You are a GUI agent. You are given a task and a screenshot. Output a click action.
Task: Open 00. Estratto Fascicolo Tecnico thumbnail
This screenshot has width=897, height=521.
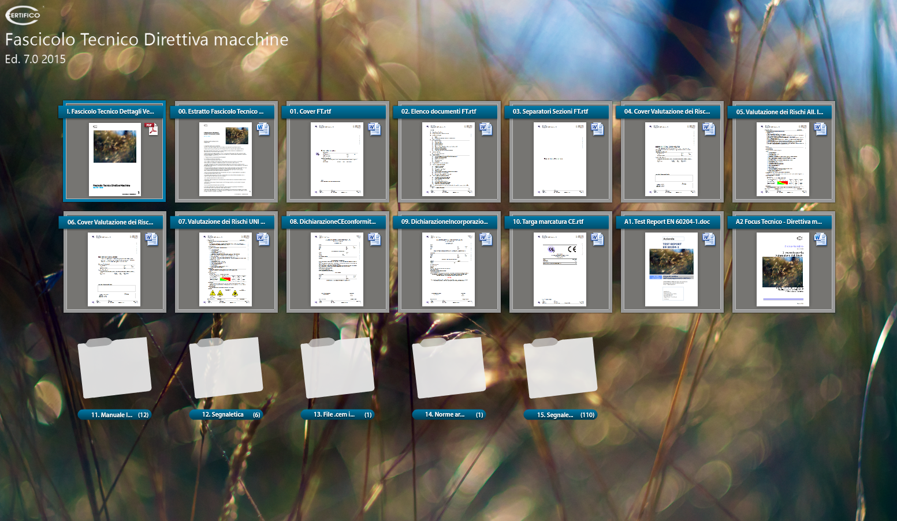click(225, 159)
